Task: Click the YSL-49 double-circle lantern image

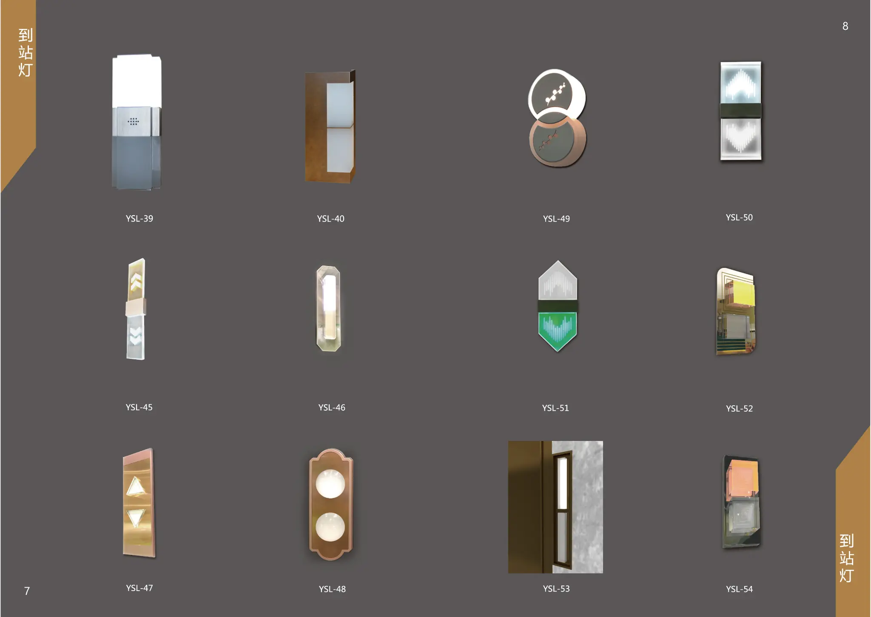Action: (557, 118)
